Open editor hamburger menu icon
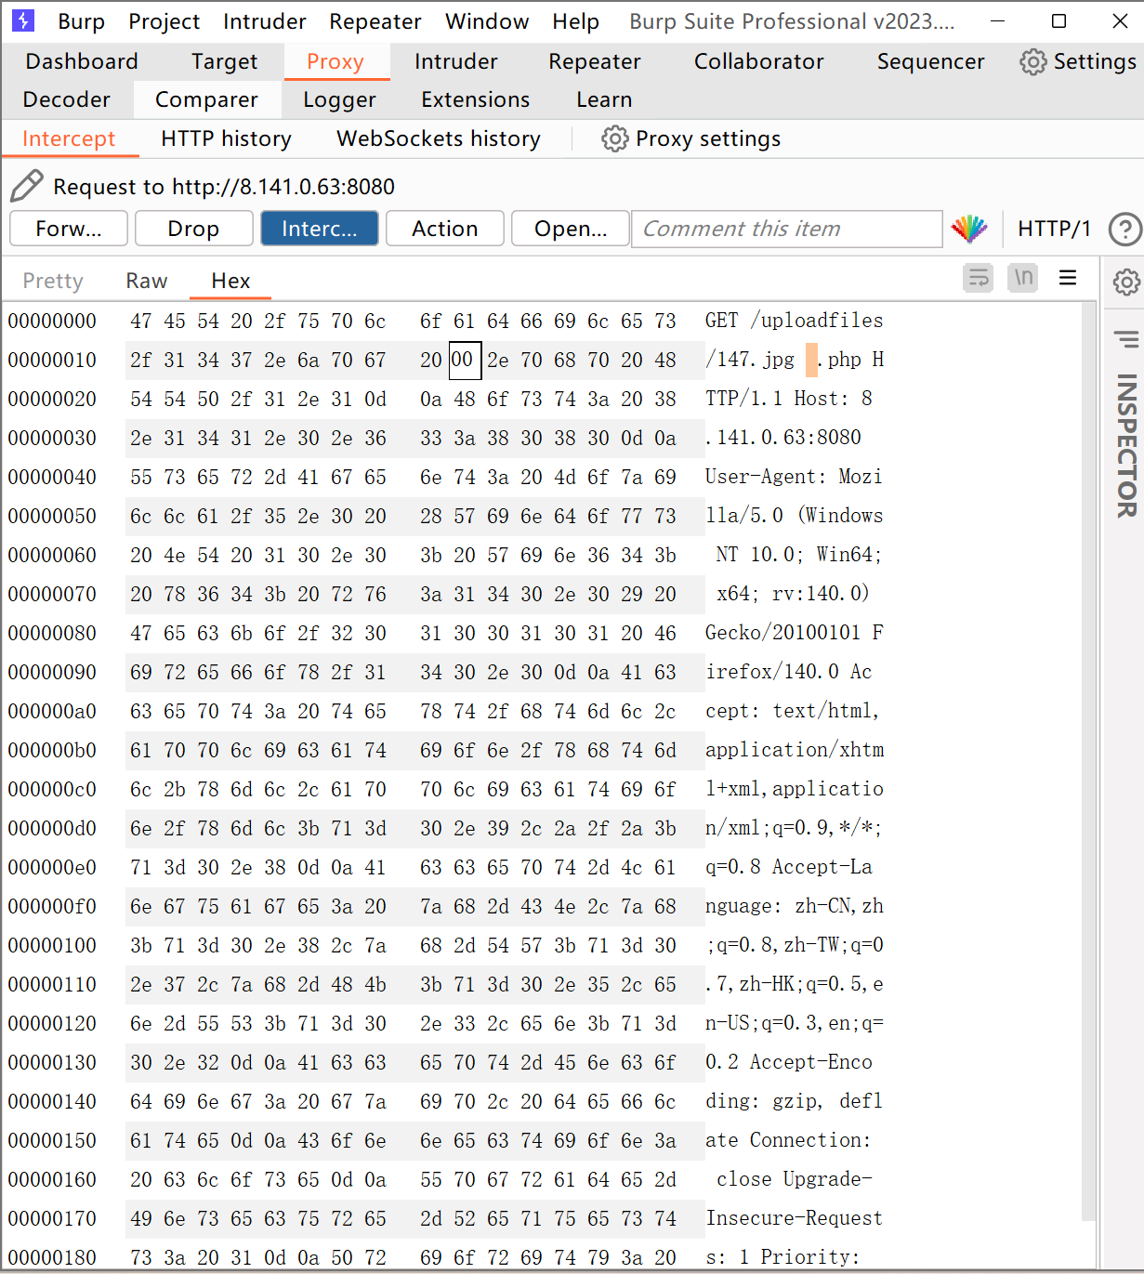 [1068, 278]
